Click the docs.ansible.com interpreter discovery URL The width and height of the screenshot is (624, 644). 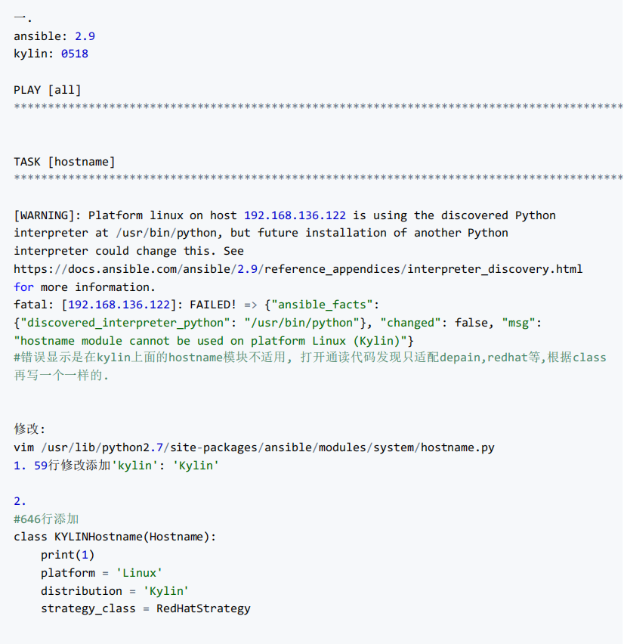298,269
